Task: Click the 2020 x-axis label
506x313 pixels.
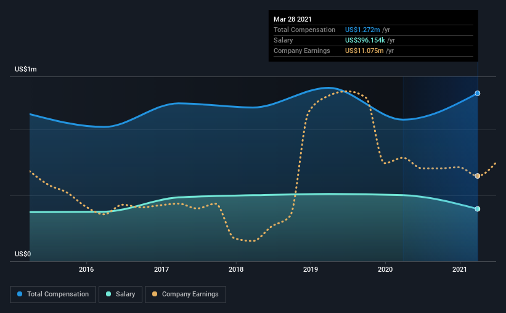Action: pos(385,269)
